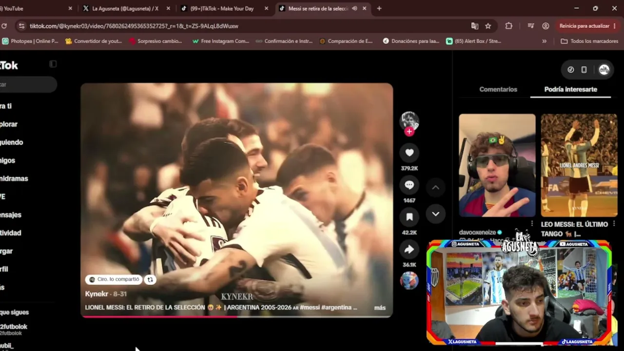Viewport: 624px width, 351px height.
Task: Open the 'Photopea | Online P...' bookmark
Action: [x=29, y=41]
